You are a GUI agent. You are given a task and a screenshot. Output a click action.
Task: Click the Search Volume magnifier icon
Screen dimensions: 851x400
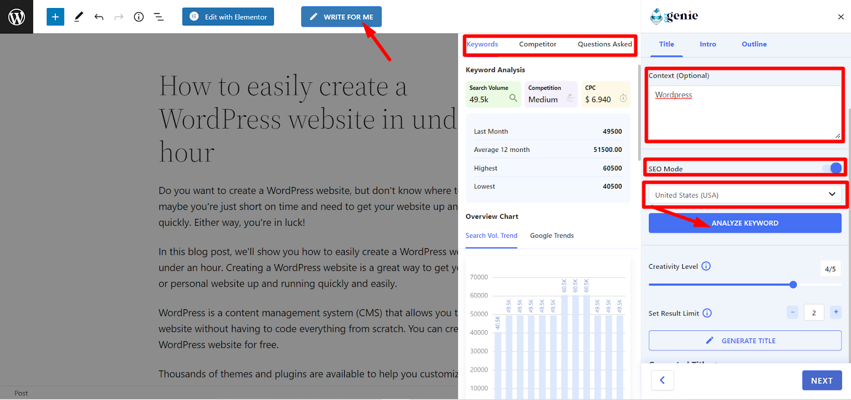coord(513,98)
